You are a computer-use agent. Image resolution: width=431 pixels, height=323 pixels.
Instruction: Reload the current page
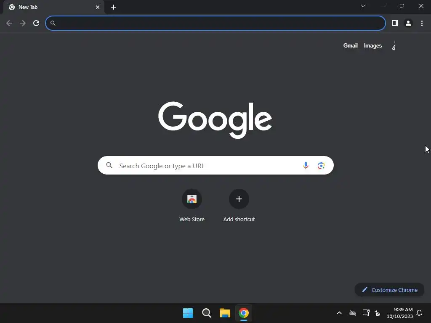36,23
